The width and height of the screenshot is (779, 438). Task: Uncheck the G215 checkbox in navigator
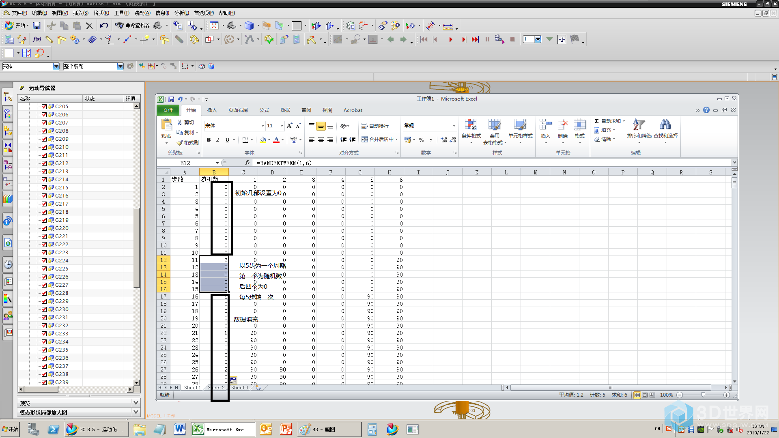point(44,187)
